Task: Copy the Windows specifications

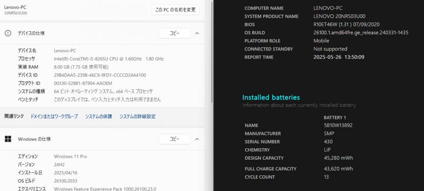Action: point(174,139)
